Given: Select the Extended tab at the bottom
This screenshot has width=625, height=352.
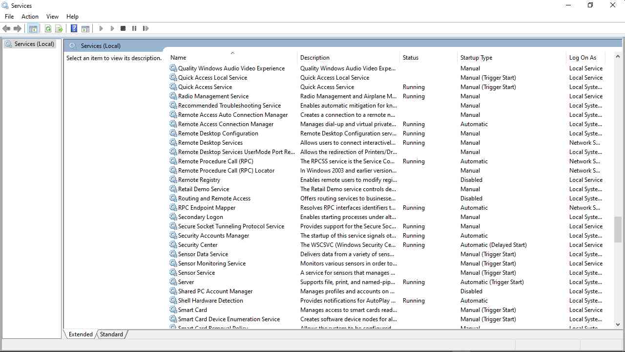Looking at the screenshot, I should coord(81,334).
